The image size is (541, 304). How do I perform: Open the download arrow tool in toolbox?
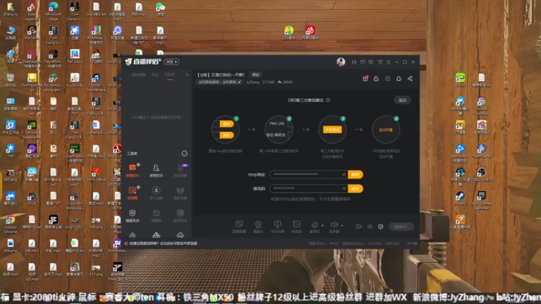(156, 193)
